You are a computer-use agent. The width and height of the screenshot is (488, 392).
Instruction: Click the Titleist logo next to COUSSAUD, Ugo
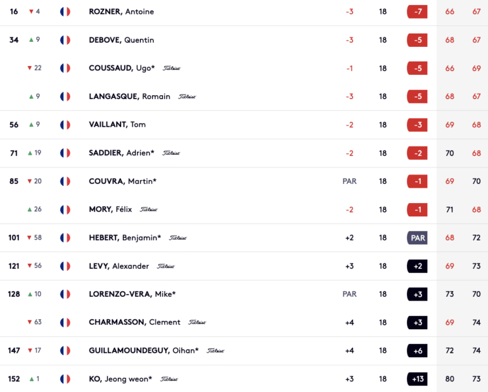click(172, 69)
